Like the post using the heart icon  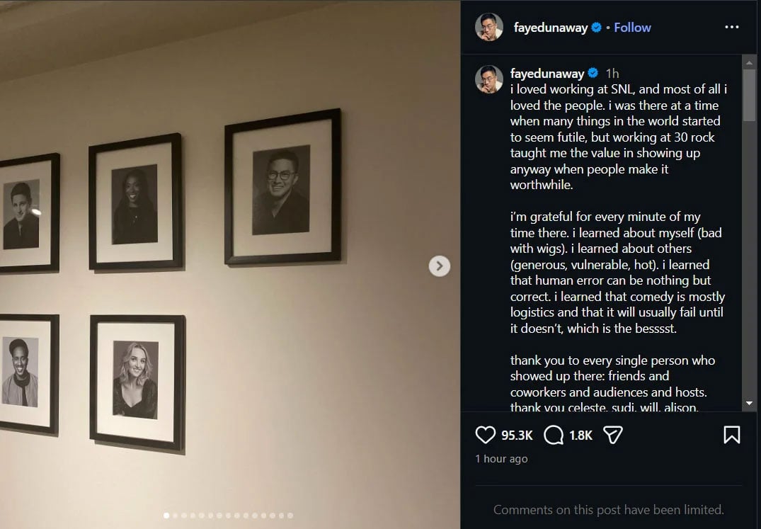point(485,435)
